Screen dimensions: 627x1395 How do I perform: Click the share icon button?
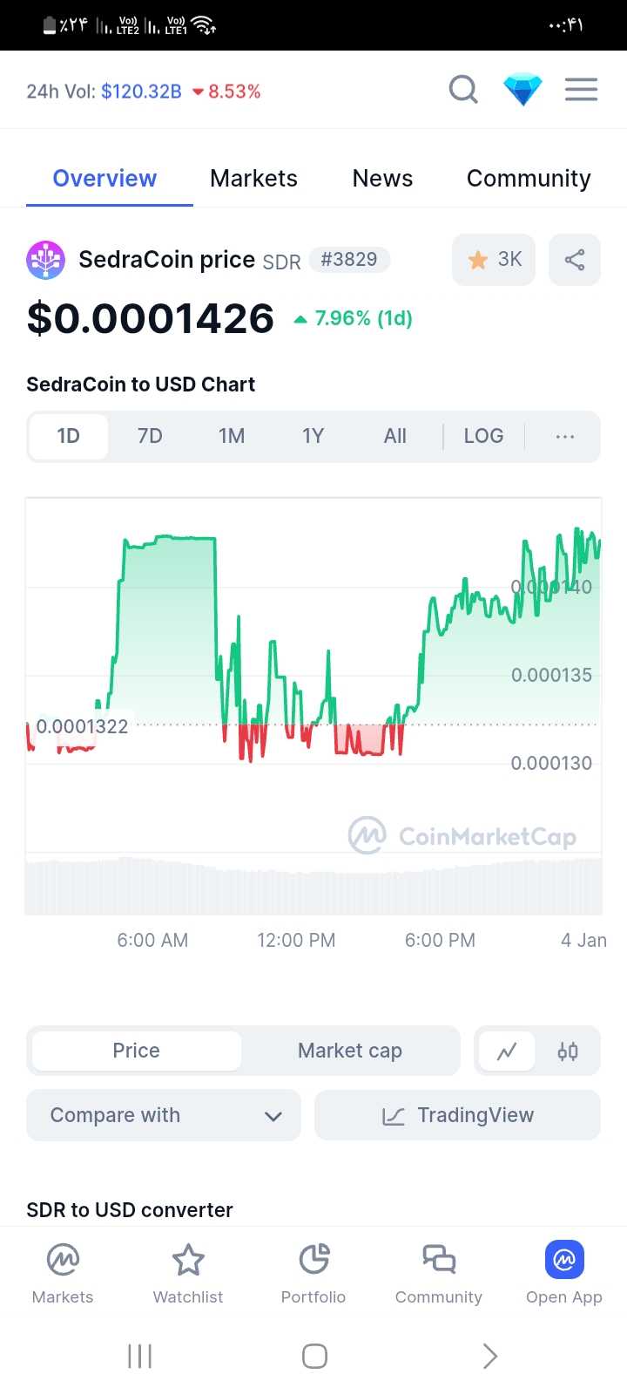click(575, 260)
